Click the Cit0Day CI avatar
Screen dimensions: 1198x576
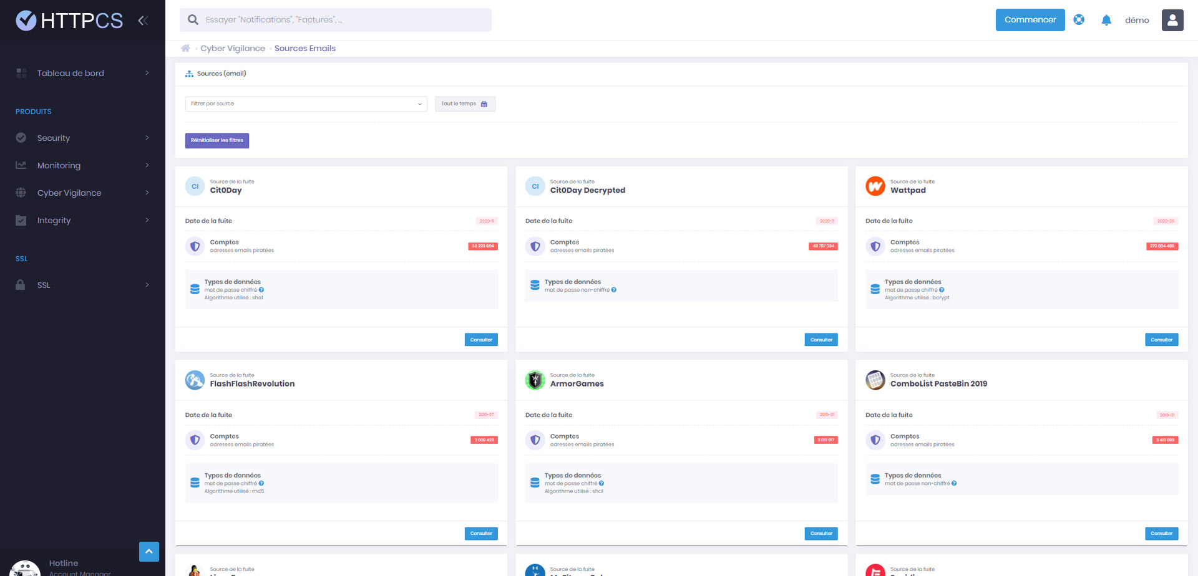click(195, 186)
